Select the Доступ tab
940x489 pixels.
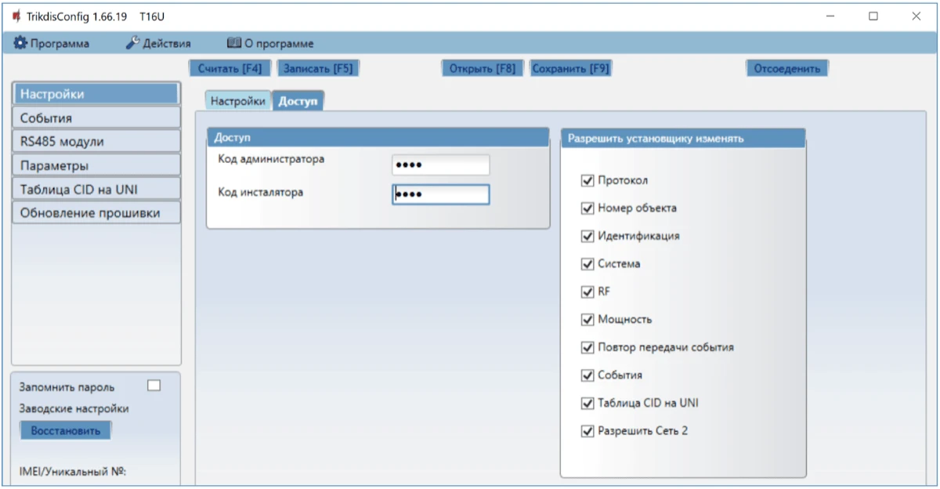click(298, 101)
